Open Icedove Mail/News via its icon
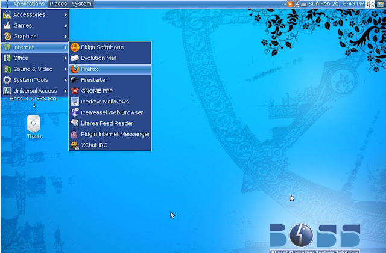 75,102
